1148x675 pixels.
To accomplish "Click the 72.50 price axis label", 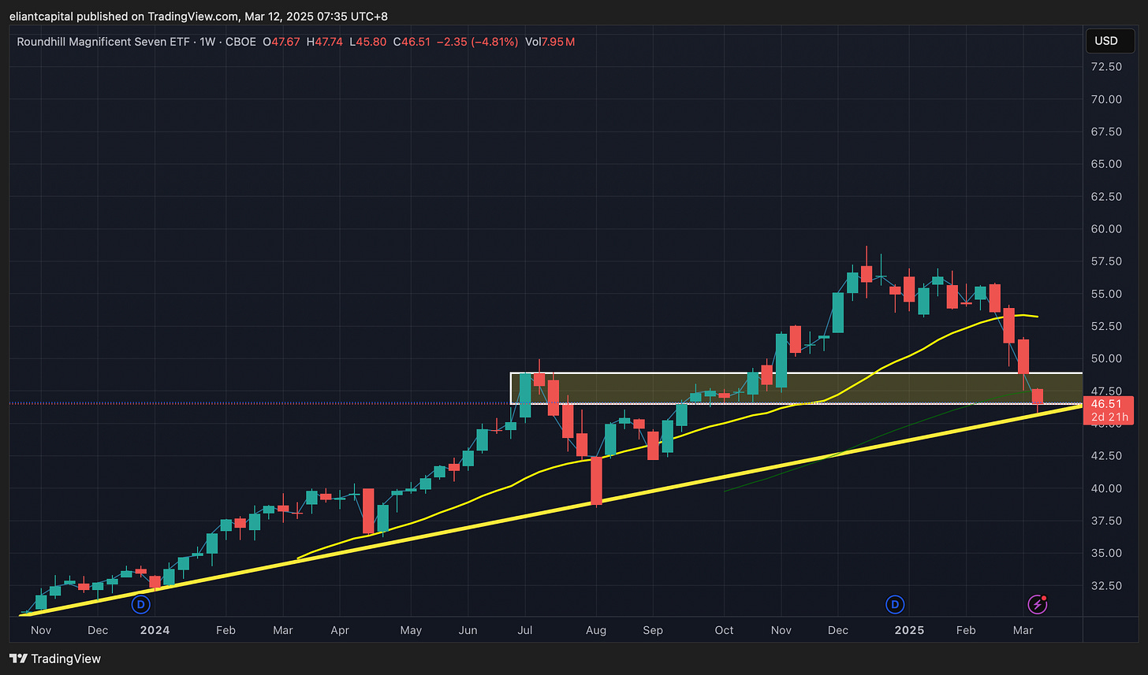I will coord(1105,67).
